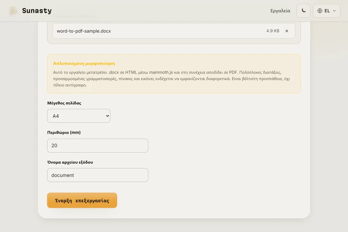Click the globe language icon
Screen dimensions: 348x232
click(x=320, y=11)
